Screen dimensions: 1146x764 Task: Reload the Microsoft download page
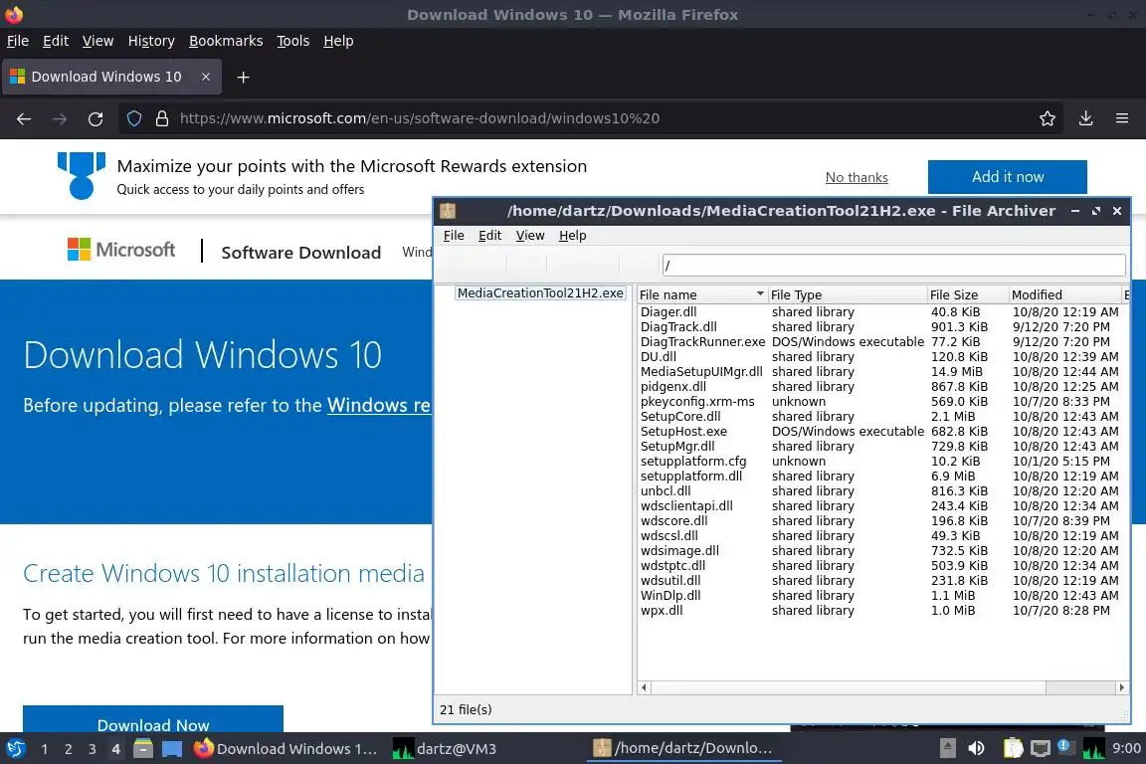tap(95, 118)
